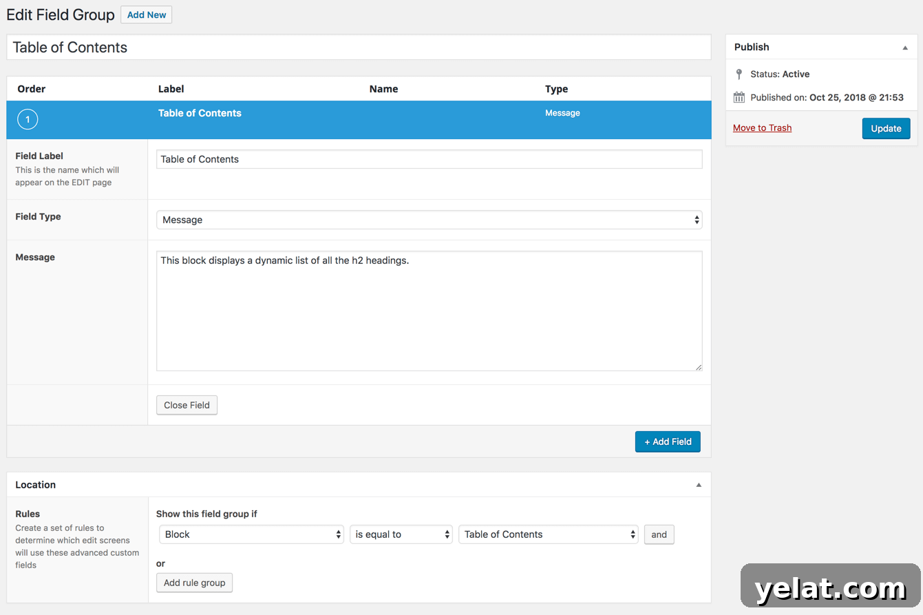Click the Table of Contents field row label
Screen dimensions: 923x615
point(200,113)
